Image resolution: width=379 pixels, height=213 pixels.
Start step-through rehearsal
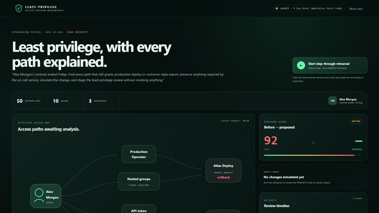click(330, 65)
